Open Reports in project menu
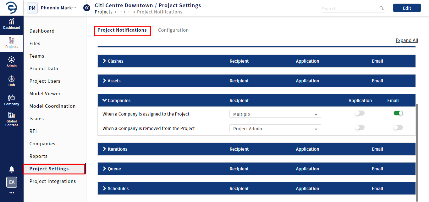Screen dimensions: 429x202 click(x=38, y=156)
